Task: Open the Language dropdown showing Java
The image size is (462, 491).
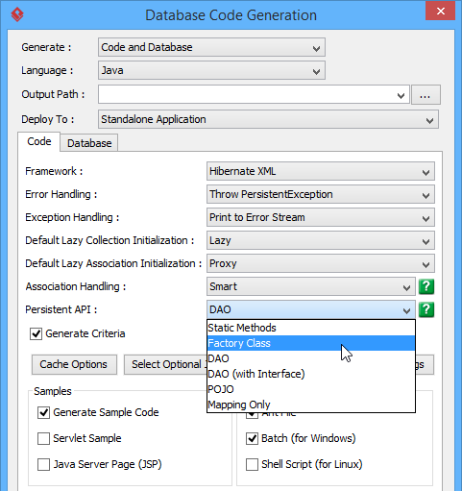Action: click(211, 70)
